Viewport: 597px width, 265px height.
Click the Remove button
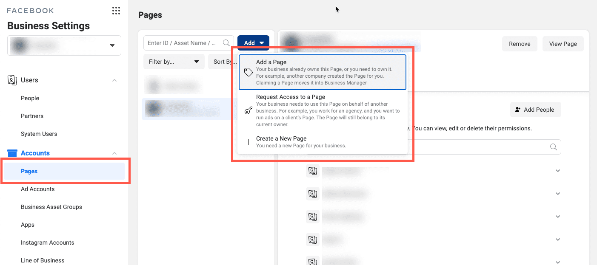(x=520, y=44)
